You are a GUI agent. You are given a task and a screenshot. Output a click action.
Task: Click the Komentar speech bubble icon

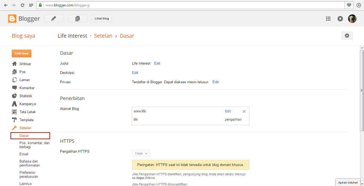pyautogui.click(x=14, y=88)
